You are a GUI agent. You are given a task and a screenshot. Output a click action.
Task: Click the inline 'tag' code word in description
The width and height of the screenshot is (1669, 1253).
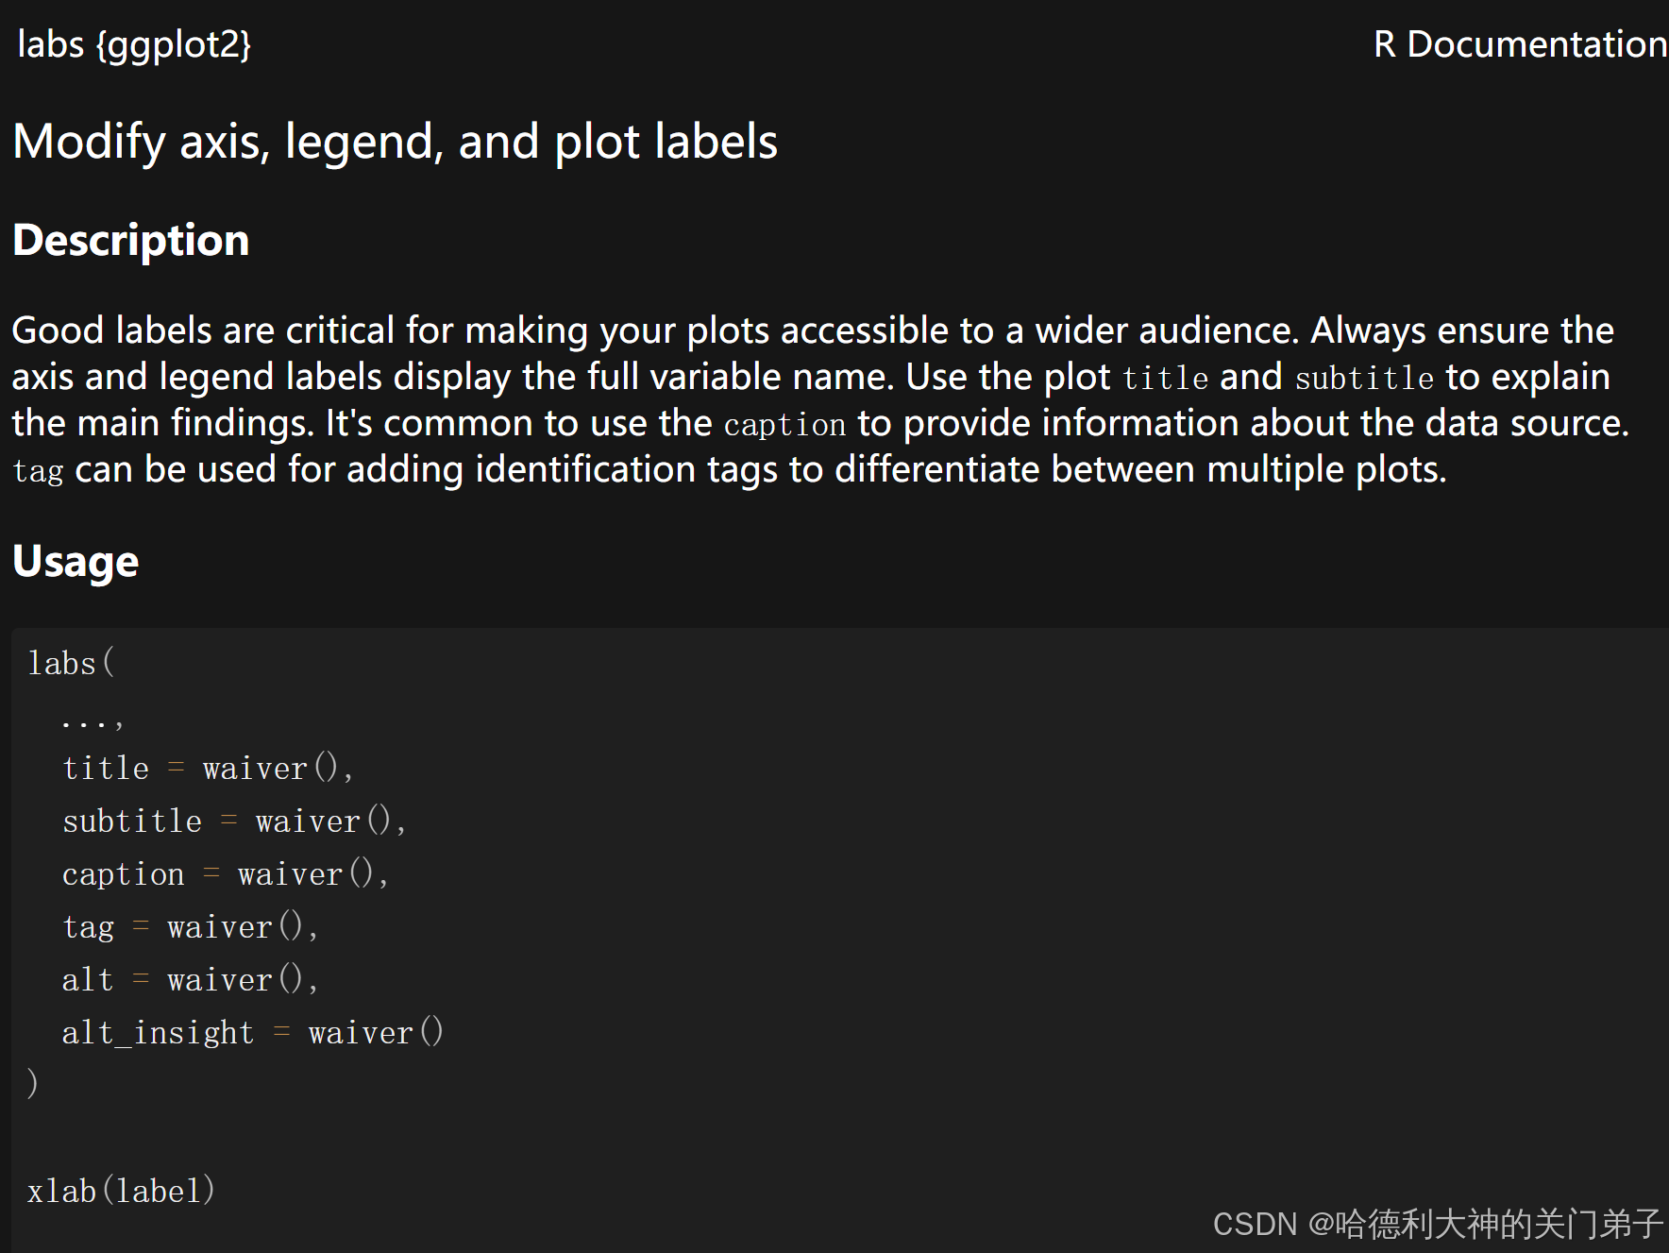(x=38, y=471)
